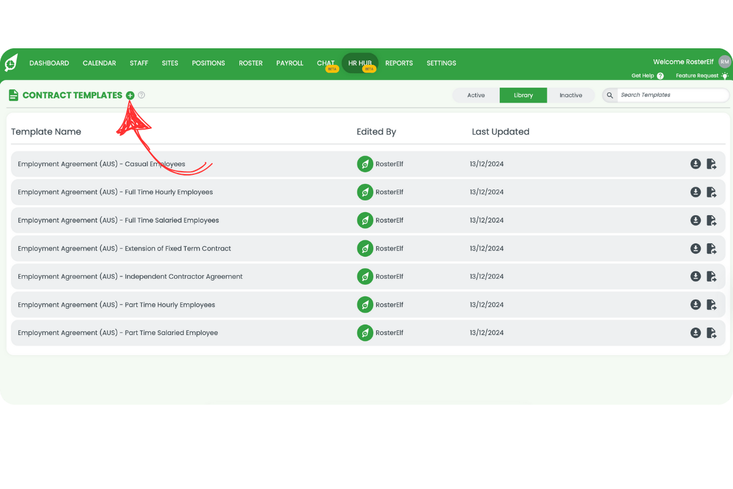733x489 pixels.
Task: Open the Payroll menu
Action: 290,63
